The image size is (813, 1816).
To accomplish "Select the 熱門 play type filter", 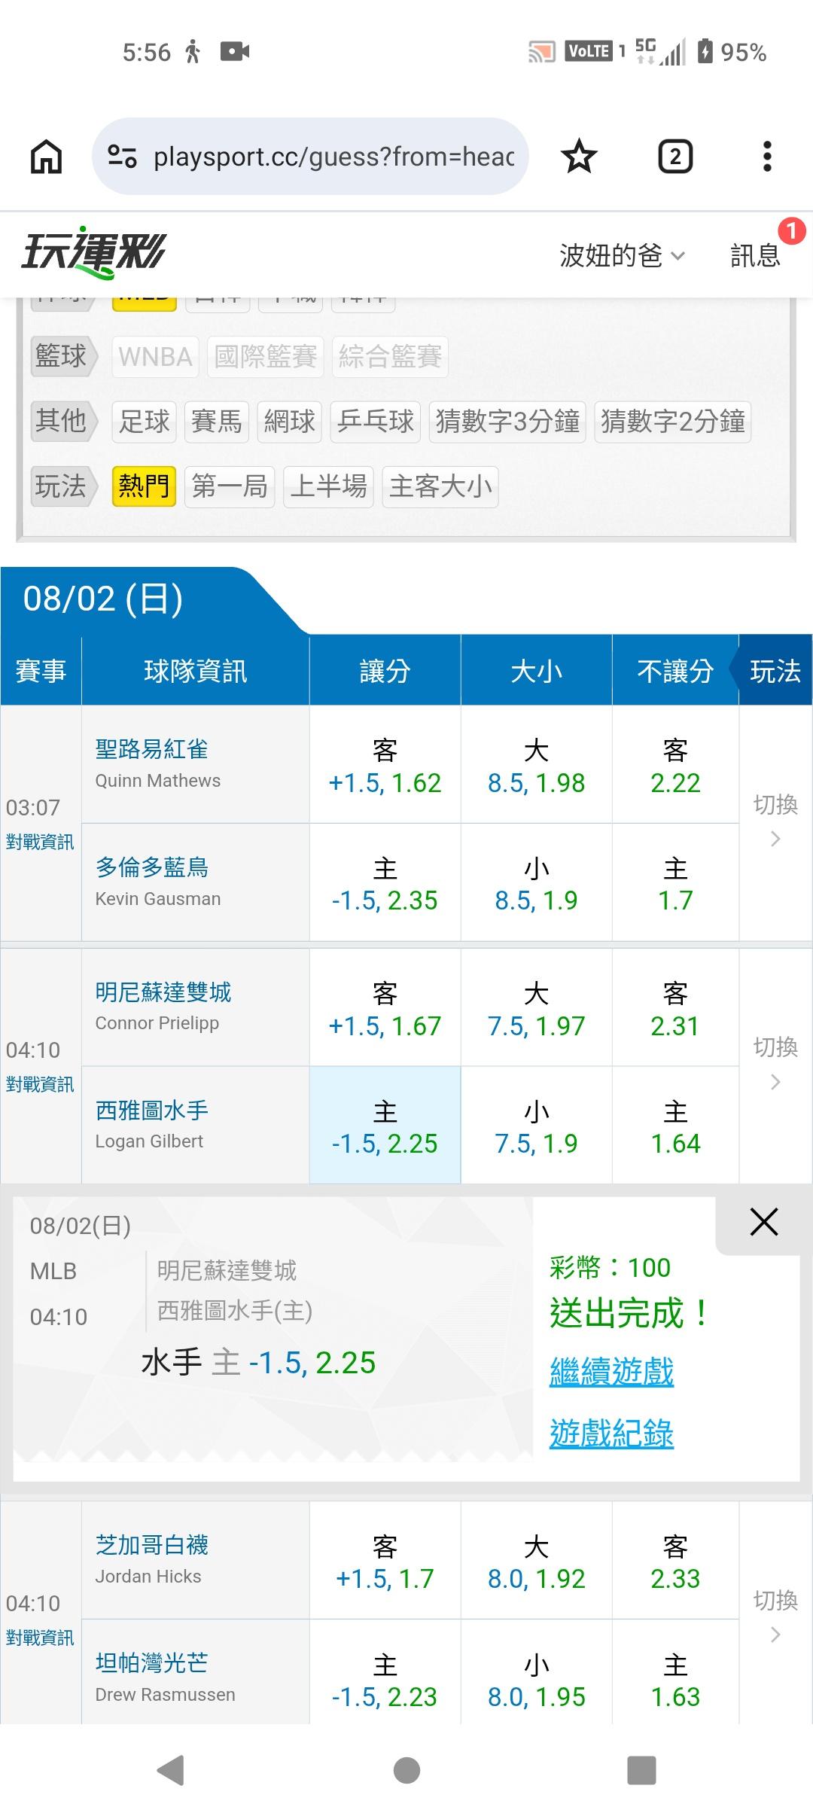I will click(x=144, y=486).
